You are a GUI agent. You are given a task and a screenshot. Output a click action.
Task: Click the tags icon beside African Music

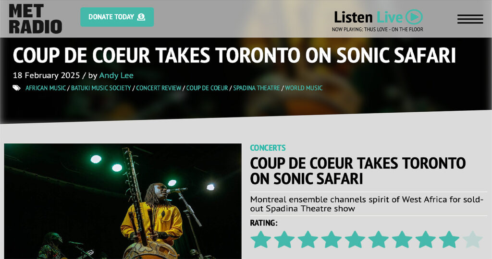(x=17, y=88)
